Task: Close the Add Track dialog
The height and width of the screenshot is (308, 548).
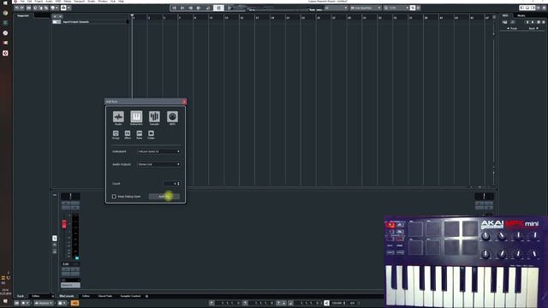Action: (x=184, y=102)
